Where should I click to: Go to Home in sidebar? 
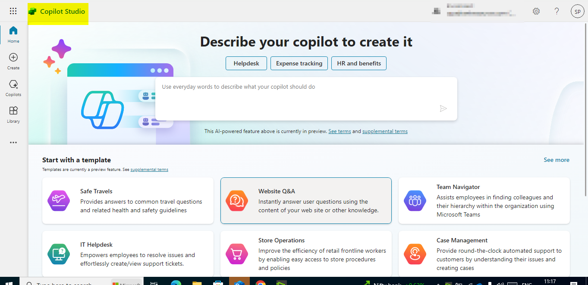coord(13,34)
